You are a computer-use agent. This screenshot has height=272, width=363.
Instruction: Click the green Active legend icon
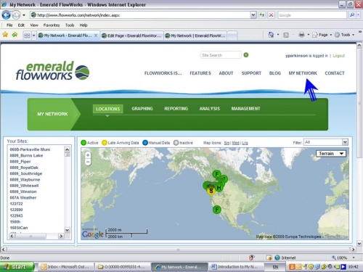(83, 143)
